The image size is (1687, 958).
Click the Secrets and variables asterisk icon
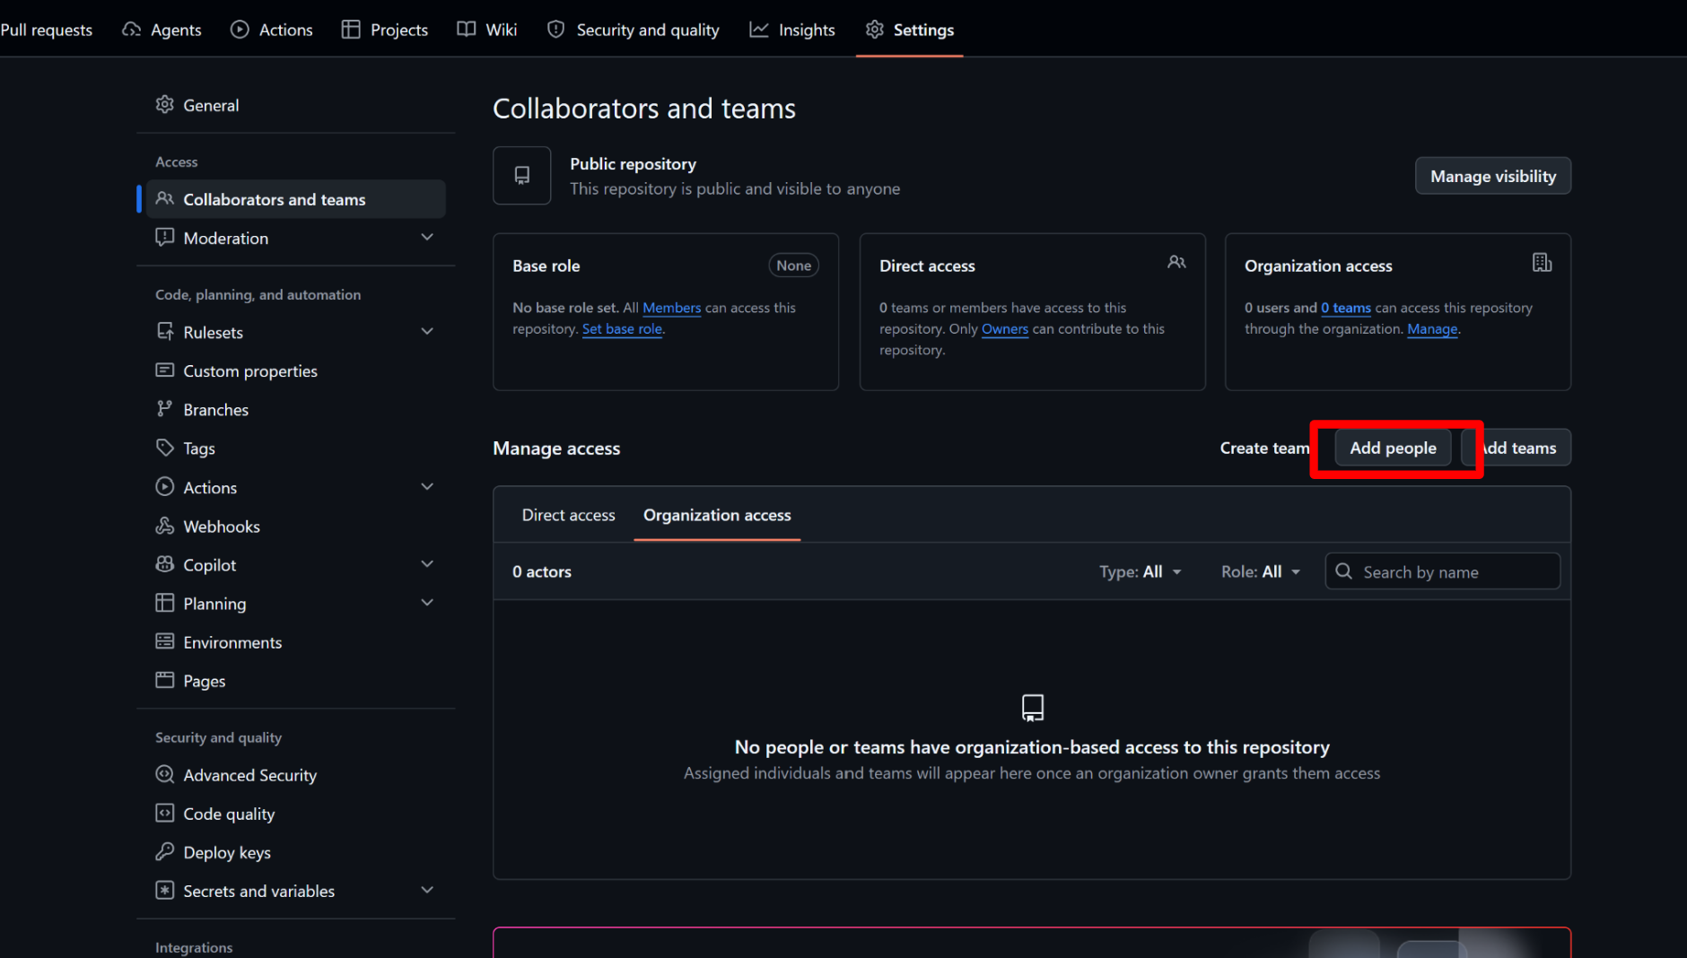tap(164, 890)
